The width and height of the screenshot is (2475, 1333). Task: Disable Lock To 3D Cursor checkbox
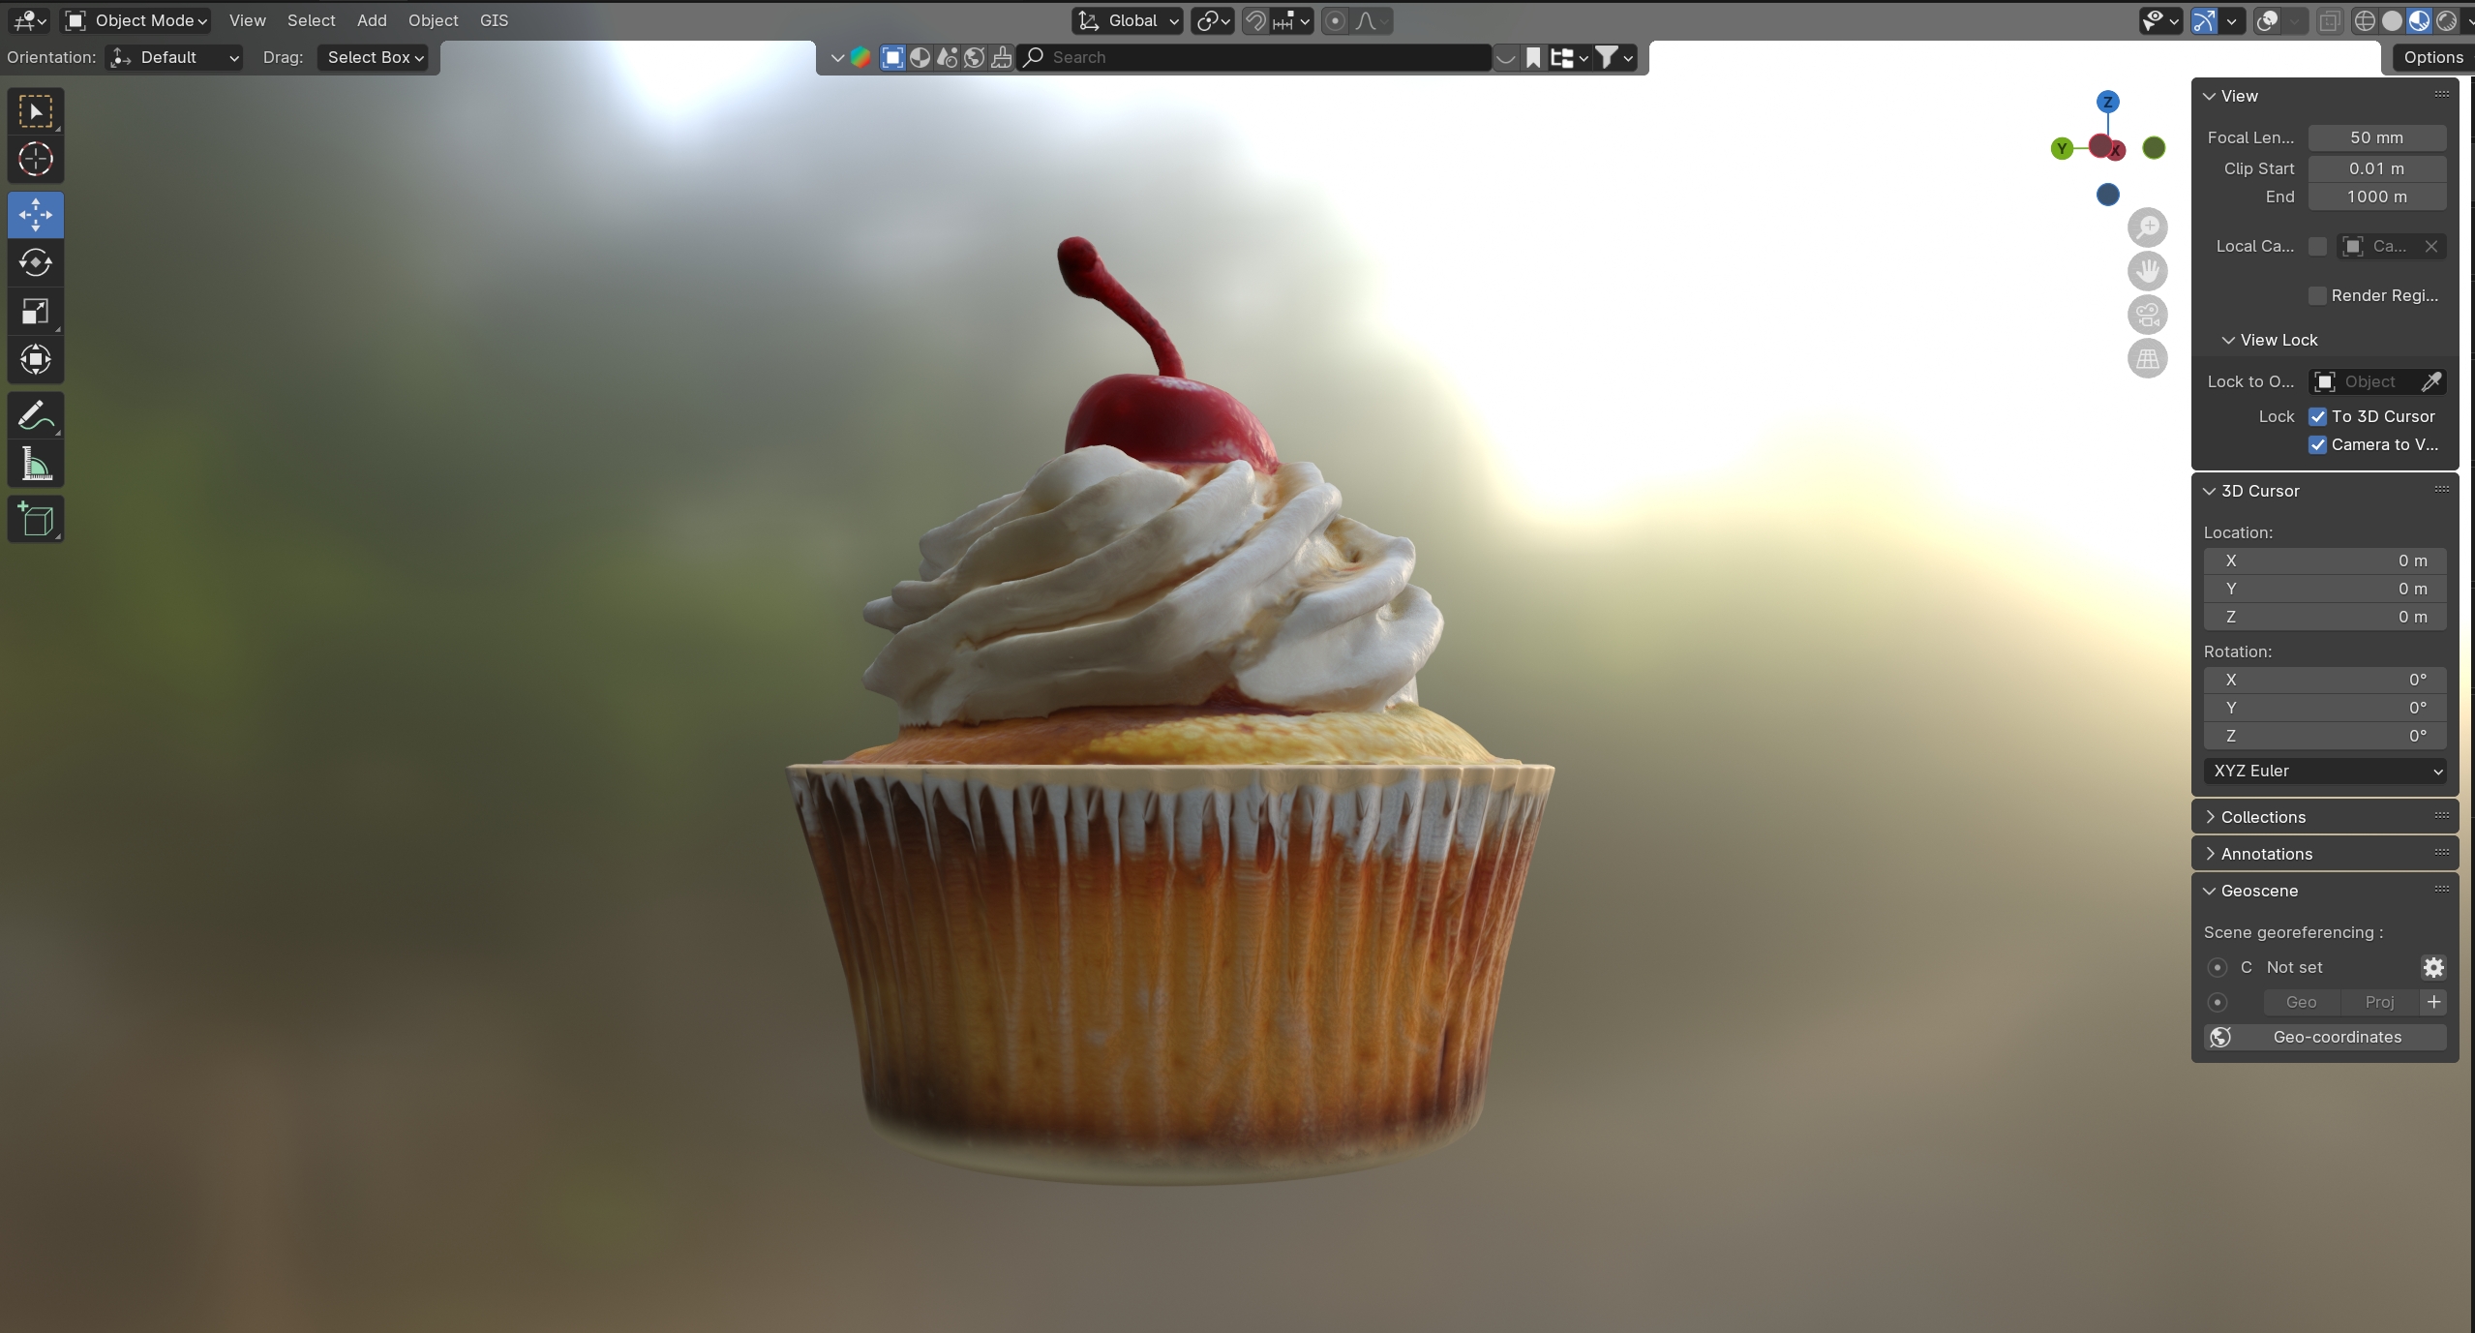[x=2317, y=416]
